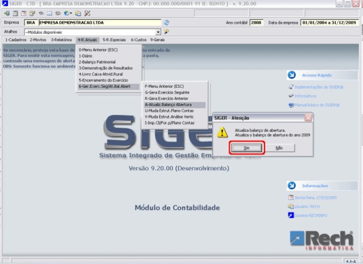Click the green exit arrow toolbar icon
Image resolution: width=363 pixels, height=264 pixels.
[7, 13]
